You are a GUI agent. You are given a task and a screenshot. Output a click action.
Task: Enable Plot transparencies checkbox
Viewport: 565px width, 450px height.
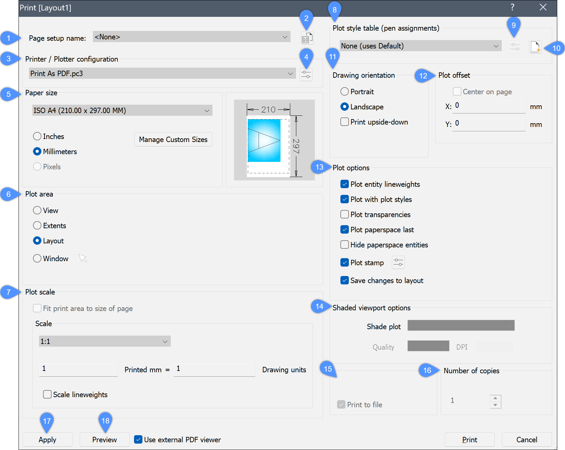tap(344, 214)
